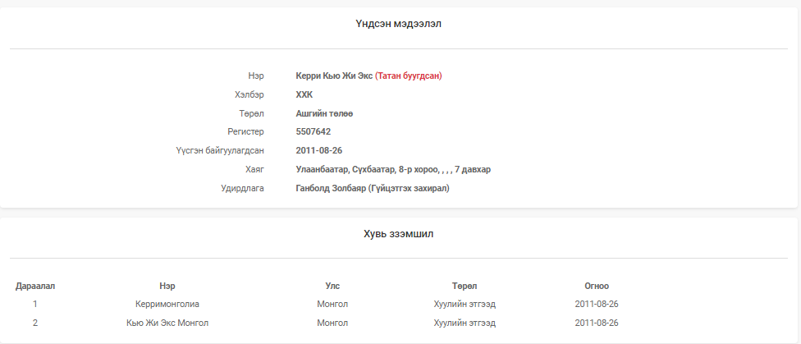Open shareholder "Кью Жи Экс Монгол"
The width and height of the screenshot is (801, 344).
pyautogui.click(x=167, y=323)
